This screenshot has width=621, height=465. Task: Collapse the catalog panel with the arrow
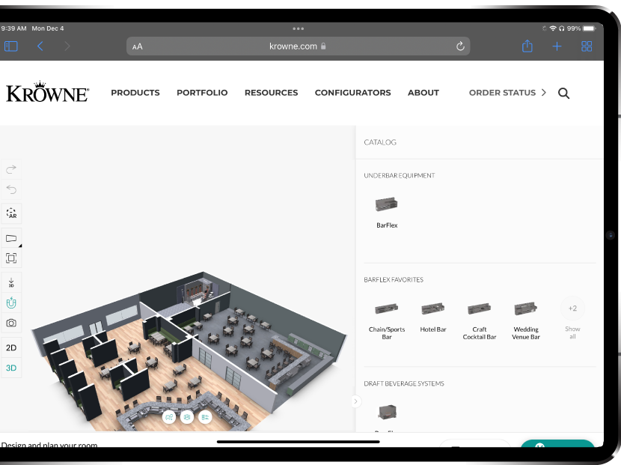pyautogui.click(x=355, y=401)
